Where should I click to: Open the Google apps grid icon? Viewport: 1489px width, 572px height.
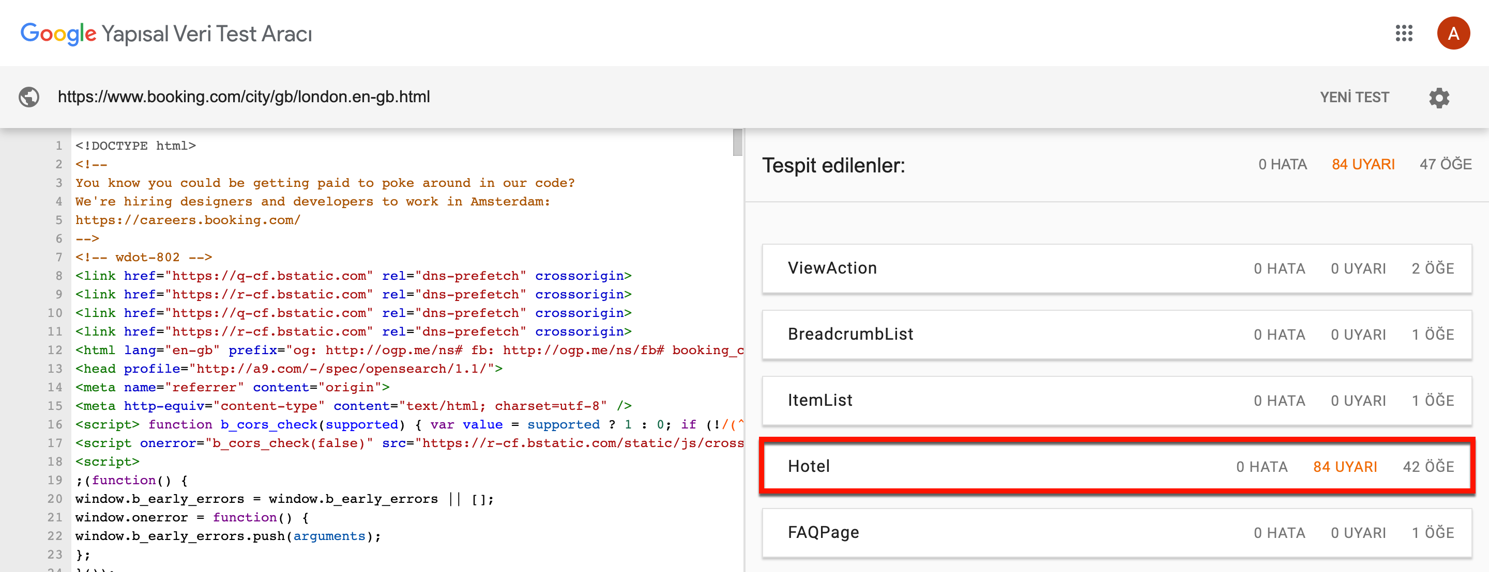point(1404,34)
